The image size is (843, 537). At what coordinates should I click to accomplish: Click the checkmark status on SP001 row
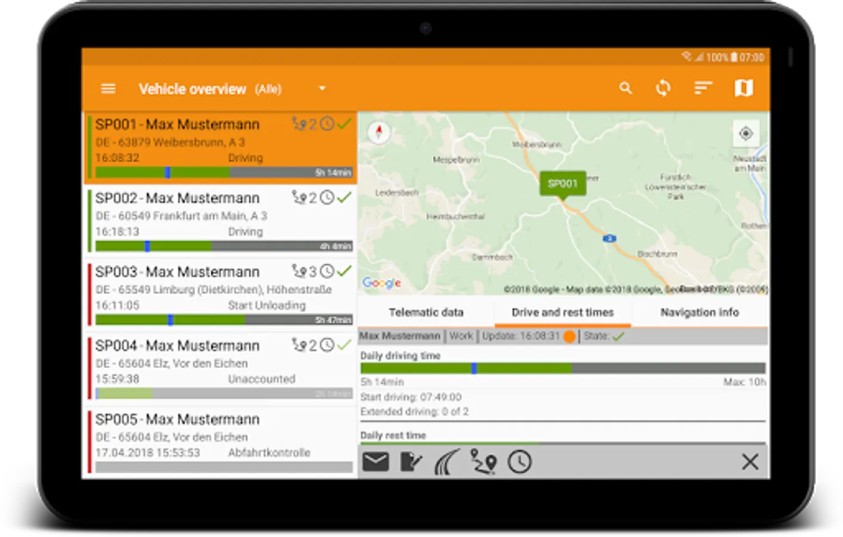point(344,124)
